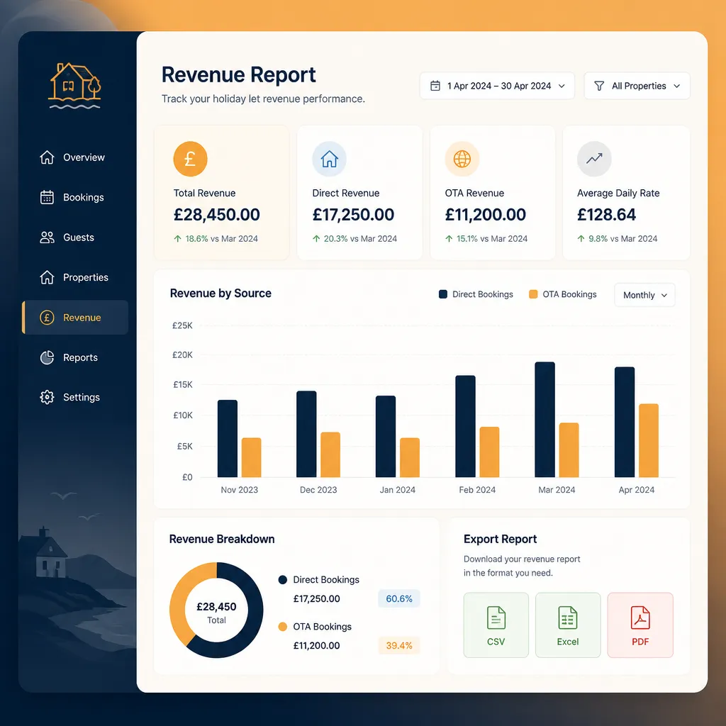Open the Overview menu item
The width and height of the screenshot is (726, 726).
click(75, 157)
